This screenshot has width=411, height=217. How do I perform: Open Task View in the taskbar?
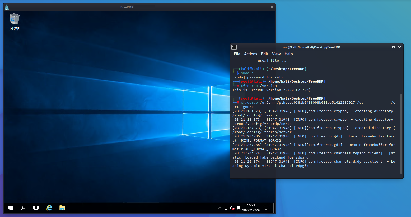[36, 208]
